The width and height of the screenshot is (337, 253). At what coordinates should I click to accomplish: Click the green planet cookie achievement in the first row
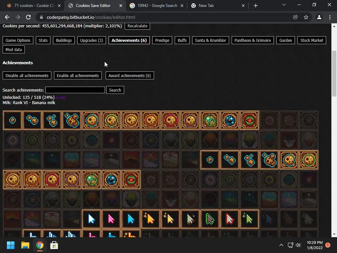pyautogui.click(x=210, y=120)
